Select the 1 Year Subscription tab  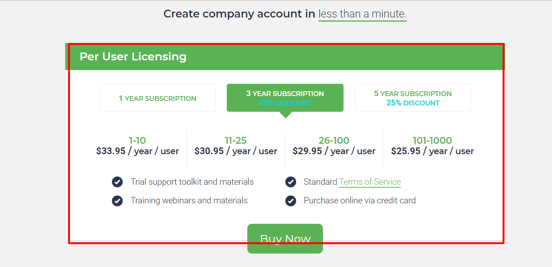pyautogui.click(x=157, y=98)
